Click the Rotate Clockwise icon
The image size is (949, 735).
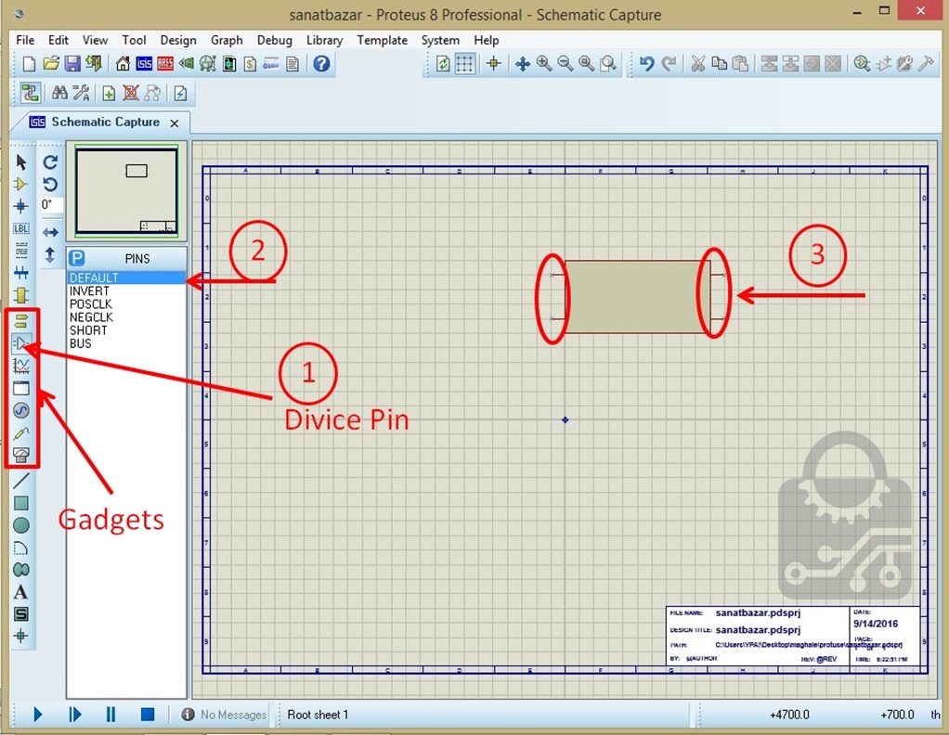point(51,162)
